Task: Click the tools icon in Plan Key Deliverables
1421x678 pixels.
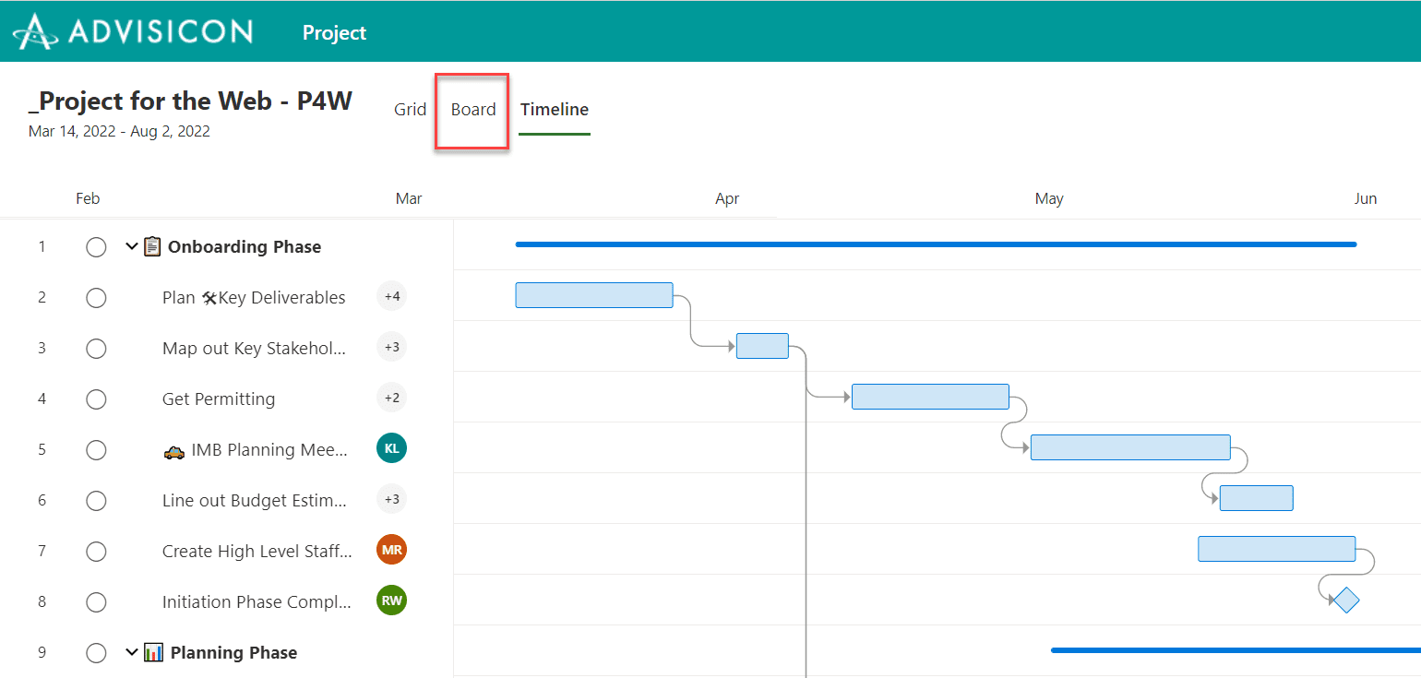Action: (209, 298)
